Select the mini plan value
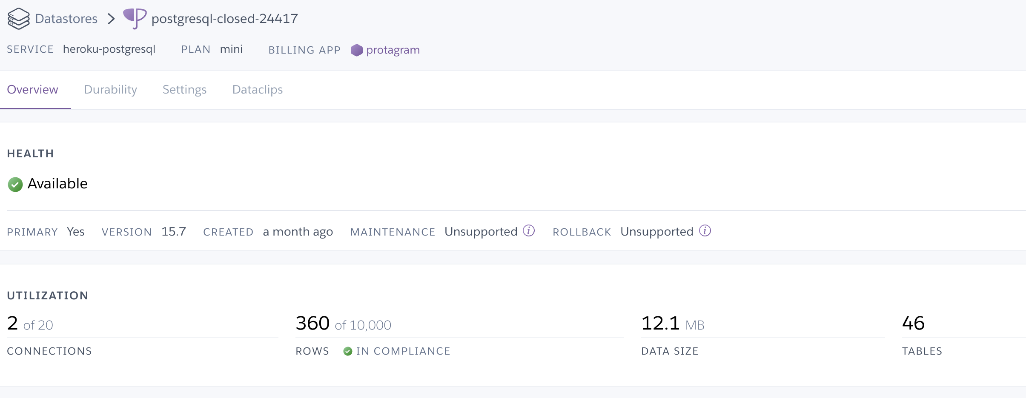The image size is (1026, 398). (x=231, y=49)
